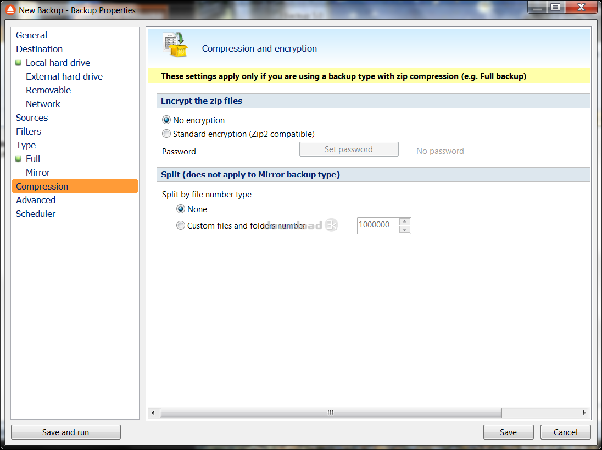Open the Scheduler page
Viewport: 602px width, 450px height.
(x=36, y=214)
